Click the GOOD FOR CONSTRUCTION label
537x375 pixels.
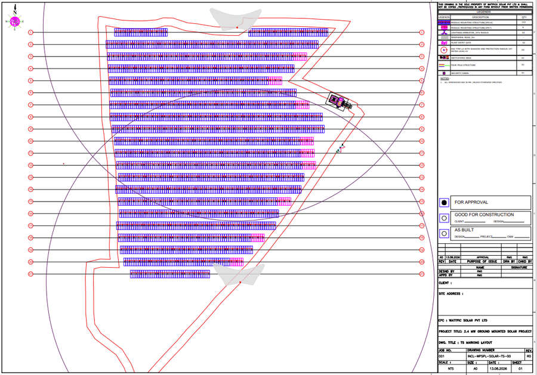[484, 215]
